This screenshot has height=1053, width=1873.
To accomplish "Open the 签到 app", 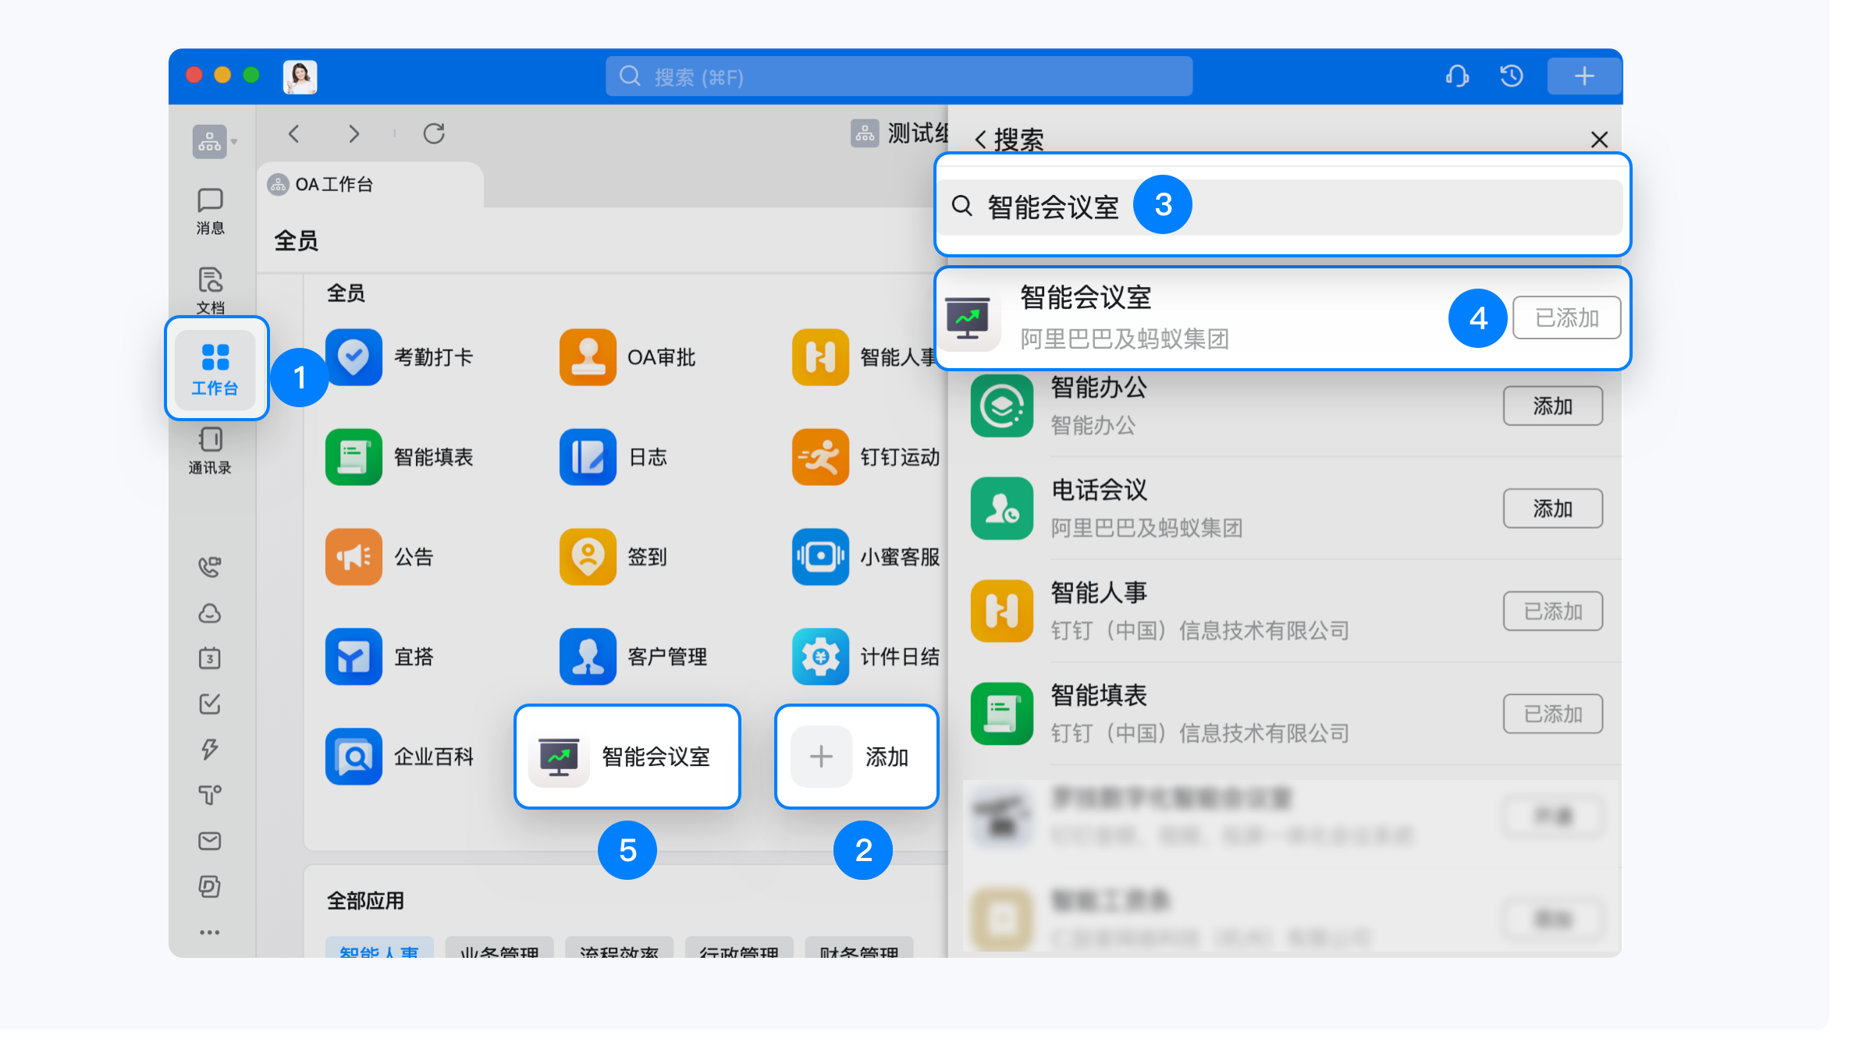I will tap(613, 557).
